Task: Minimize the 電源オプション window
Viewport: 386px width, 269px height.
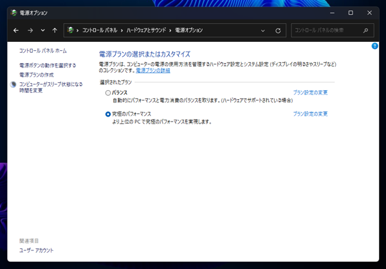Action: [x=332, y=13]
